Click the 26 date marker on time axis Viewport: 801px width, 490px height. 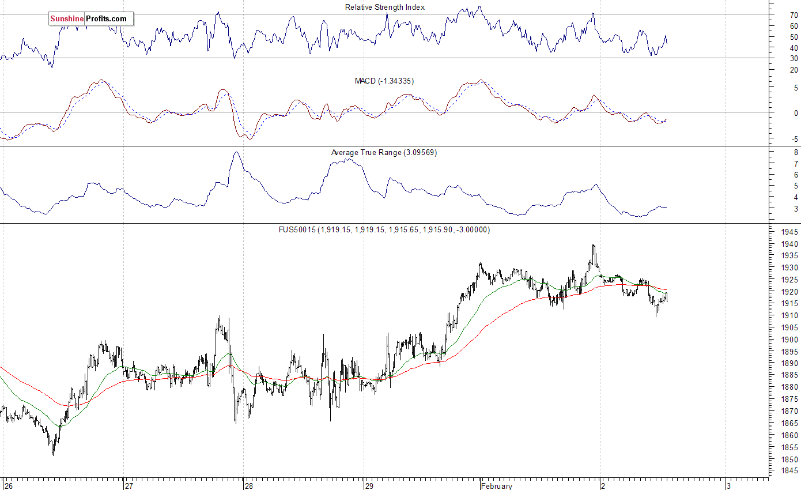[x=7, y=486]
